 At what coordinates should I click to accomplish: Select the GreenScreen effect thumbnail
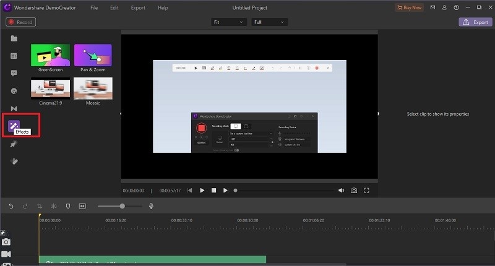coord(51,55)
